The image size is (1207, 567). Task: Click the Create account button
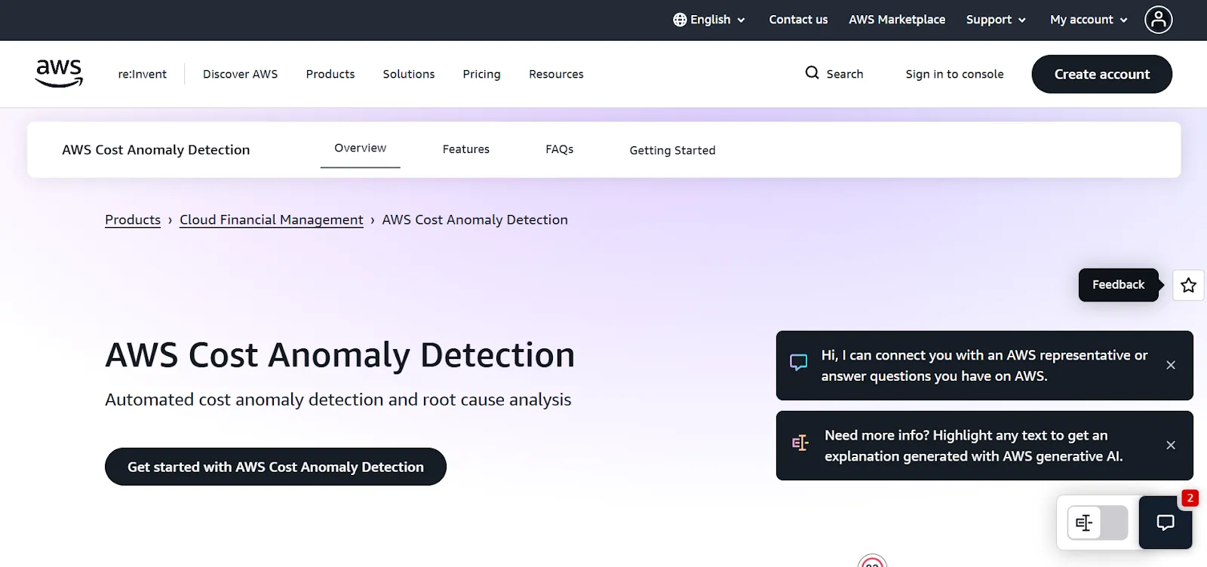[x=1102, y=74]
